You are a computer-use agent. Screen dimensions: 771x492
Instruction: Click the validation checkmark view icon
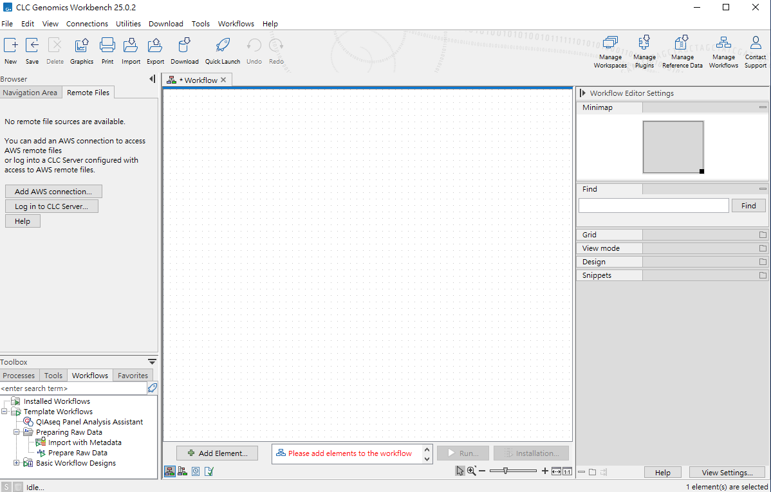pos(209,471)
